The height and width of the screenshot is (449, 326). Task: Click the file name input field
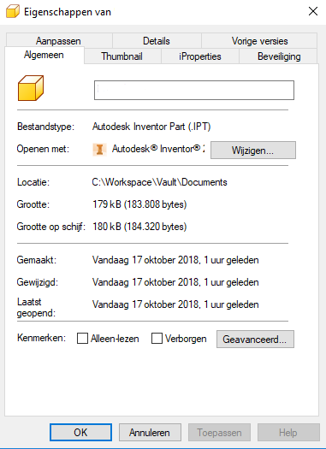194,90
